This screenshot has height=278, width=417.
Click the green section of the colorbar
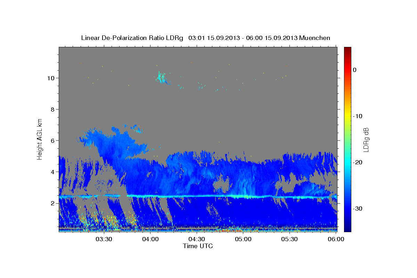(347, 139)
